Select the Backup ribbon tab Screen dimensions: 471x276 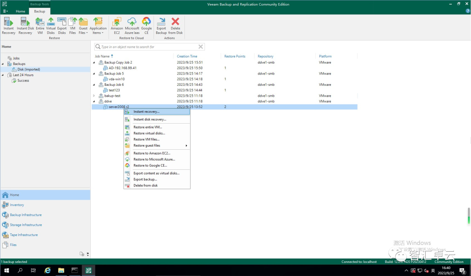point(39,11)
